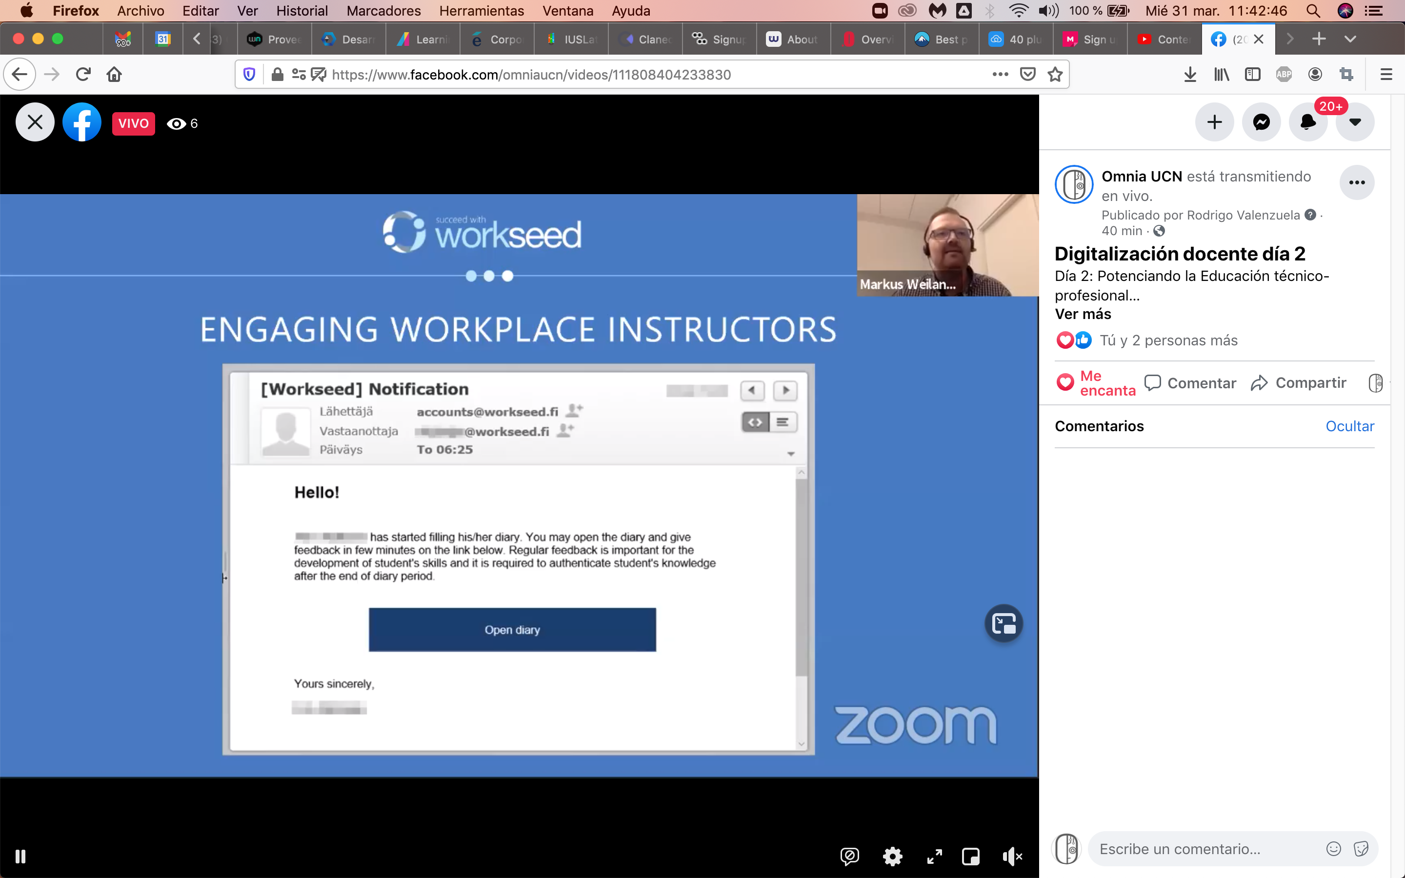Click the video settings gear icon
The image size is (1405, 878).
892,856
